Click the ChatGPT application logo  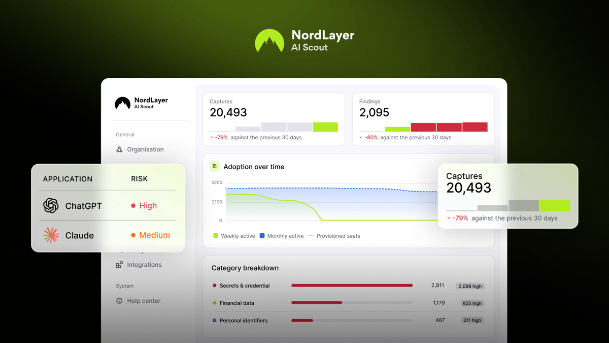tap(51, 205)
